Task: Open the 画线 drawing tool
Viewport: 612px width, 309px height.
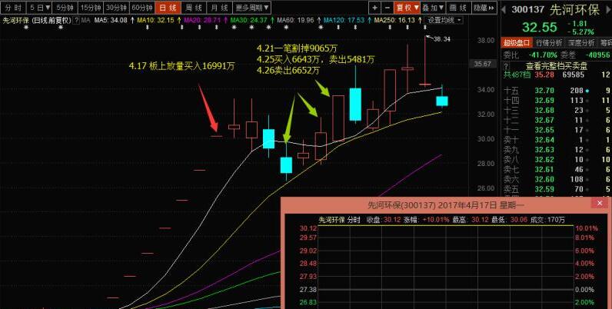Action: [457, 8]
